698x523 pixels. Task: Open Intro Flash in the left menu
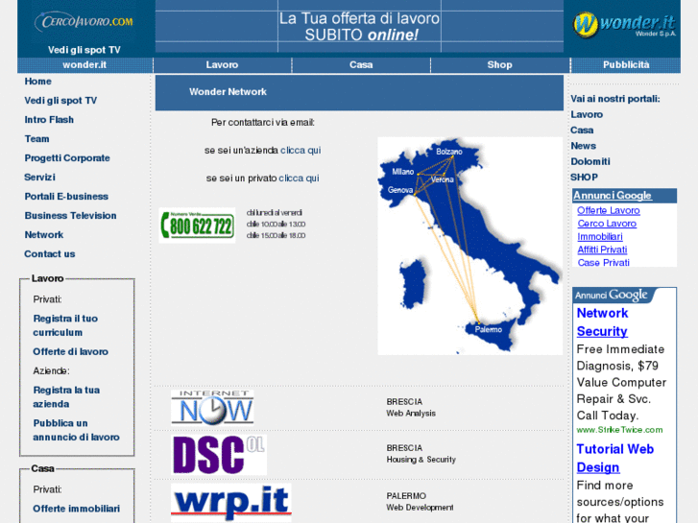click(x=49, y=120)
